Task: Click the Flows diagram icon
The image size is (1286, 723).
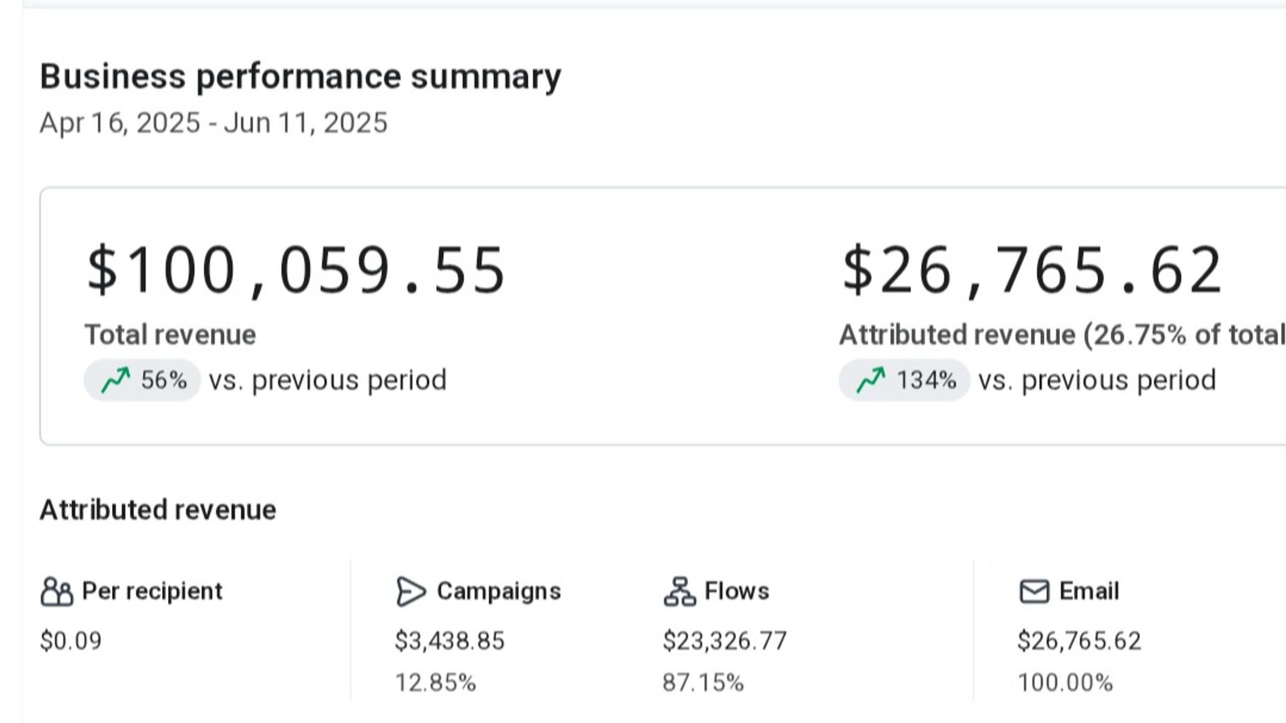Action: [x=680, y=591]
